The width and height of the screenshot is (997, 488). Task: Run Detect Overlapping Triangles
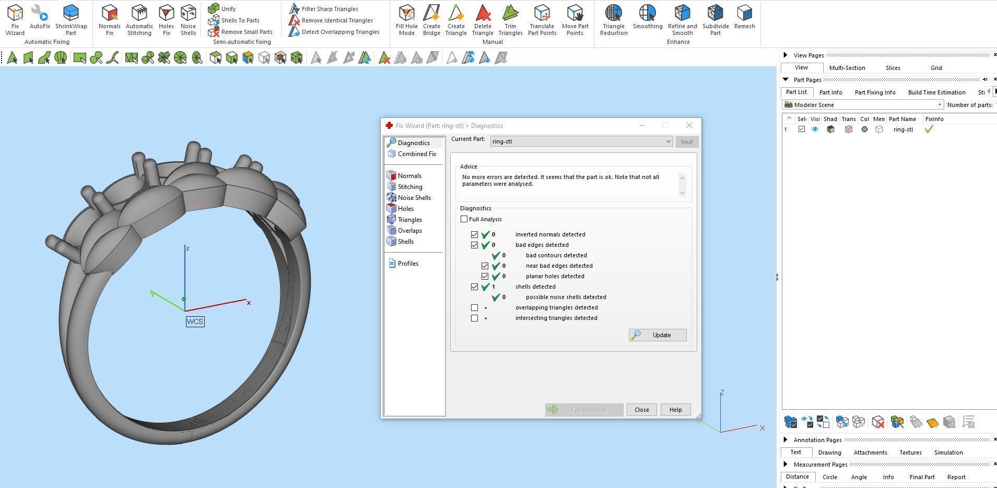coord(334,32)
